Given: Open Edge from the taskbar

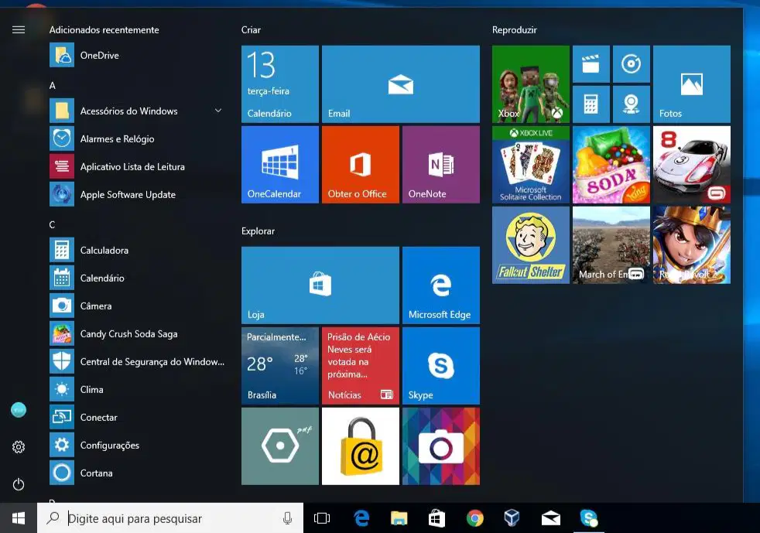Looking at the screenshot, I should point(361,518).
